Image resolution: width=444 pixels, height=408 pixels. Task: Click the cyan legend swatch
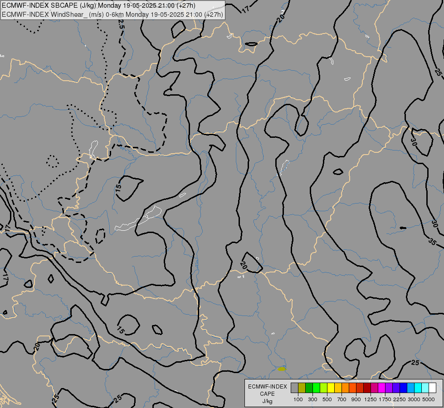(x=418, y=388)
